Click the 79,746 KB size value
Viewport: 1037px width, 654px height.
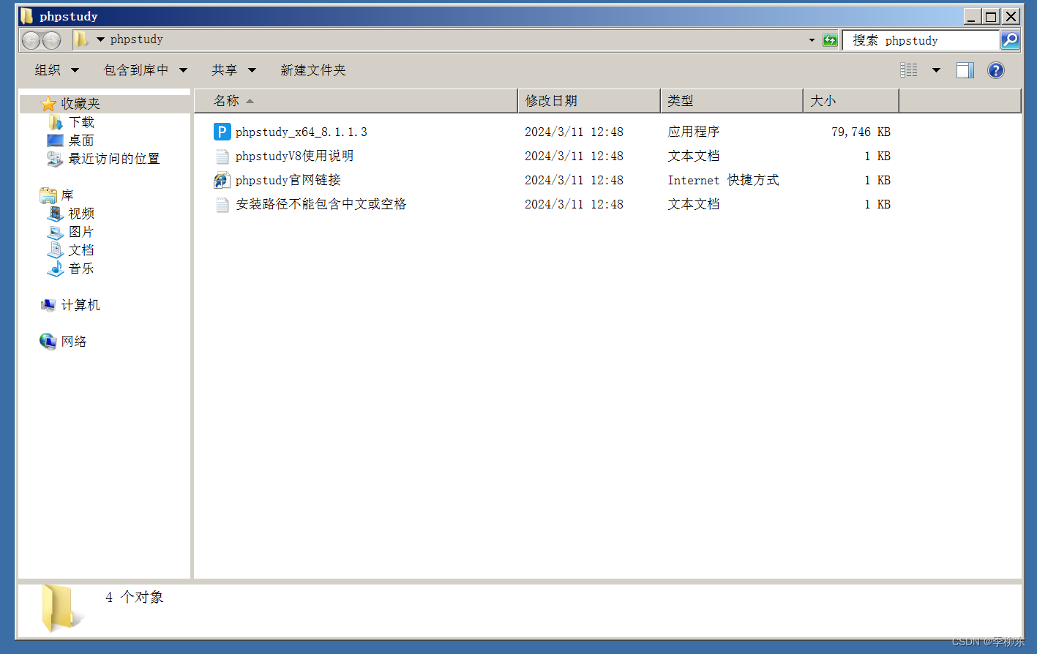click(861, 132)
